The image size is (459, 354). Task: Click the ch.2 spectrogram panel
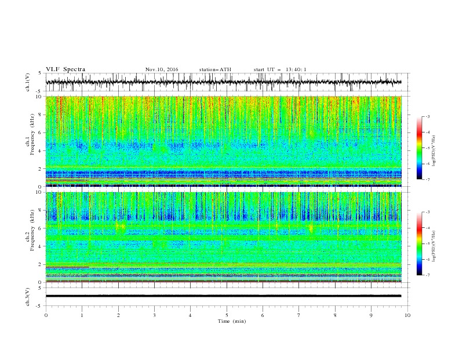(x=223, y=237)
